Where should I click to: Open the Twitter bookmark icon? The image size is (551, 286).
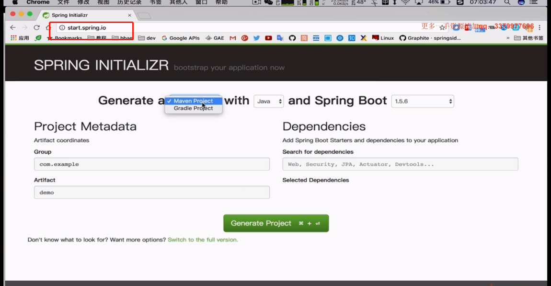256,38
